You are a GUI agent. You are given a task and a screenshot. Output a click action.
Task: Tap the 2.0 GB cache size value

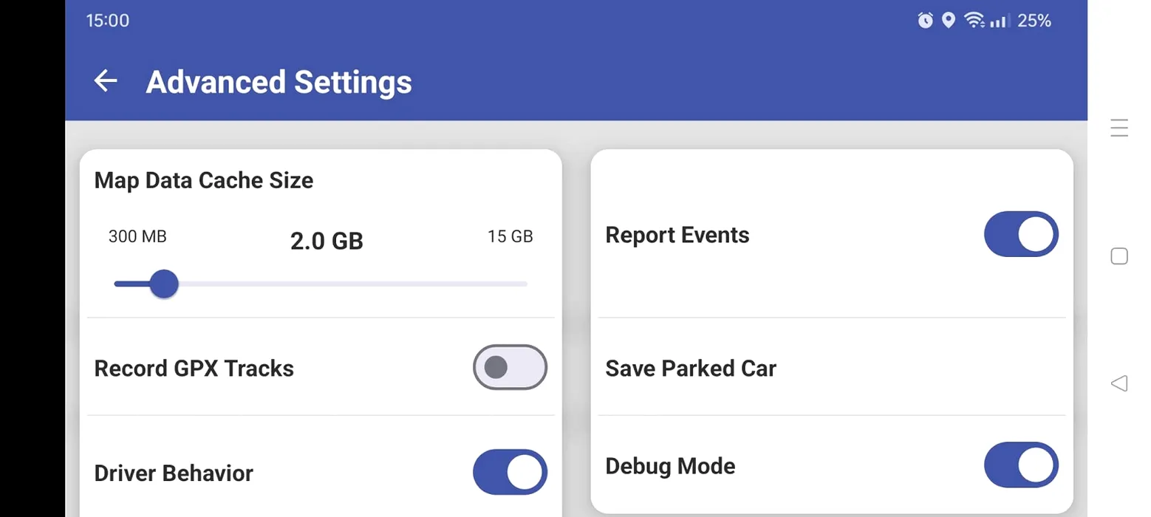point(327,241)
